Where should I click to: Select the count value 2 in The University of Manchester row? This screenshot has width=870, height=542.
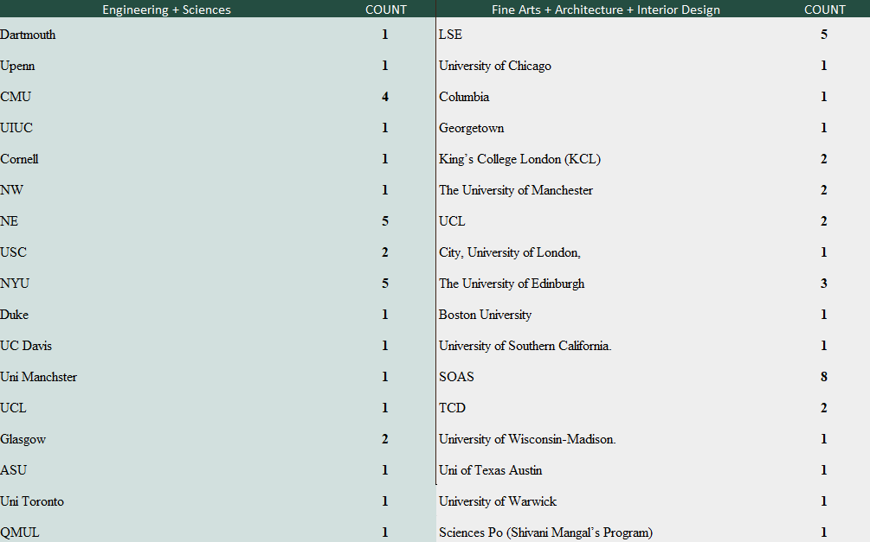(824, 190)
